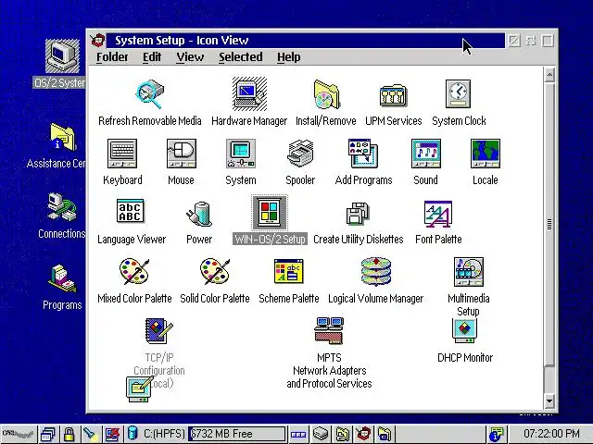Click the drive C: cylinder icon
Viewport: 593px width, 444px height.
point(132,433)
